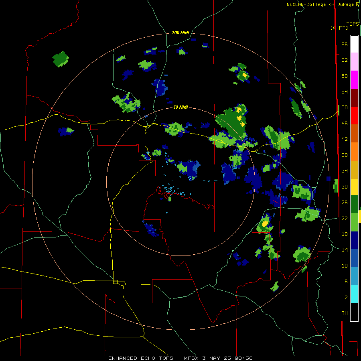Pick the magenta legend swatch

[x=354, y=80]
